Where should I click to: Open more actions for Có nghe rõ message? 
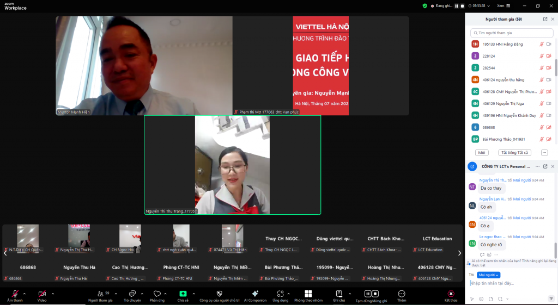coord(496,254)
